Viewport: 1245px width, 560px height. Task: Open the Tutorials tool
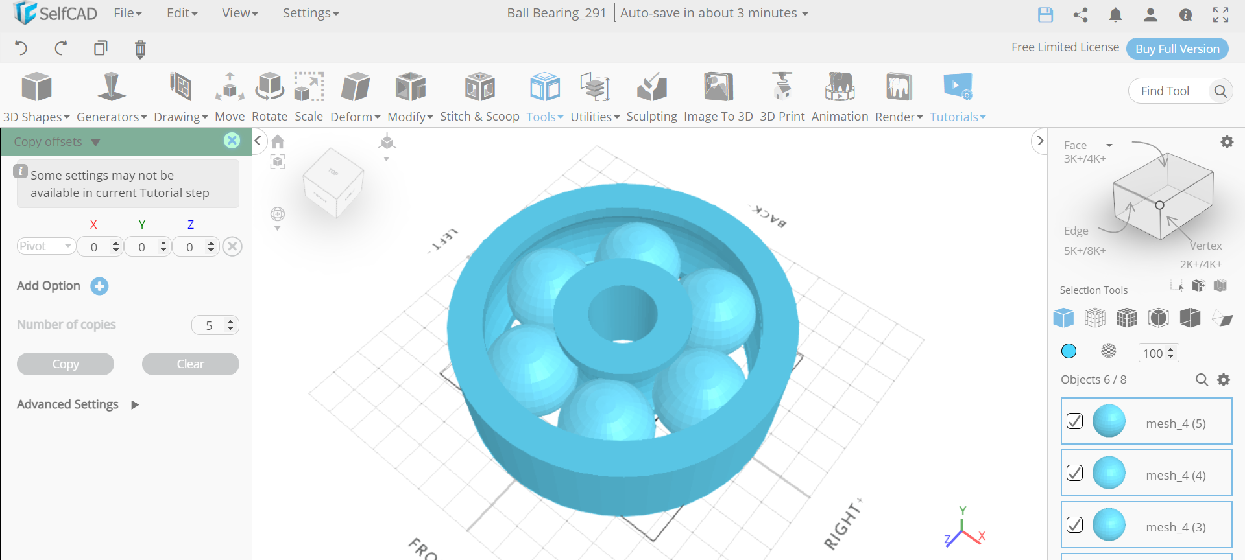958,97
